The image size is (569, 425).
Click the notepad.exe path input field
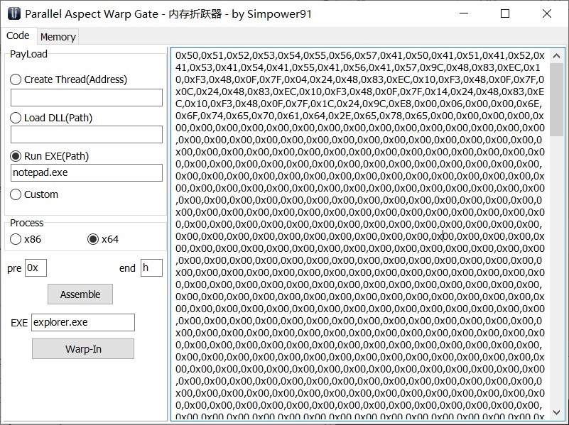pyautogui.click(x=87, y=173)
